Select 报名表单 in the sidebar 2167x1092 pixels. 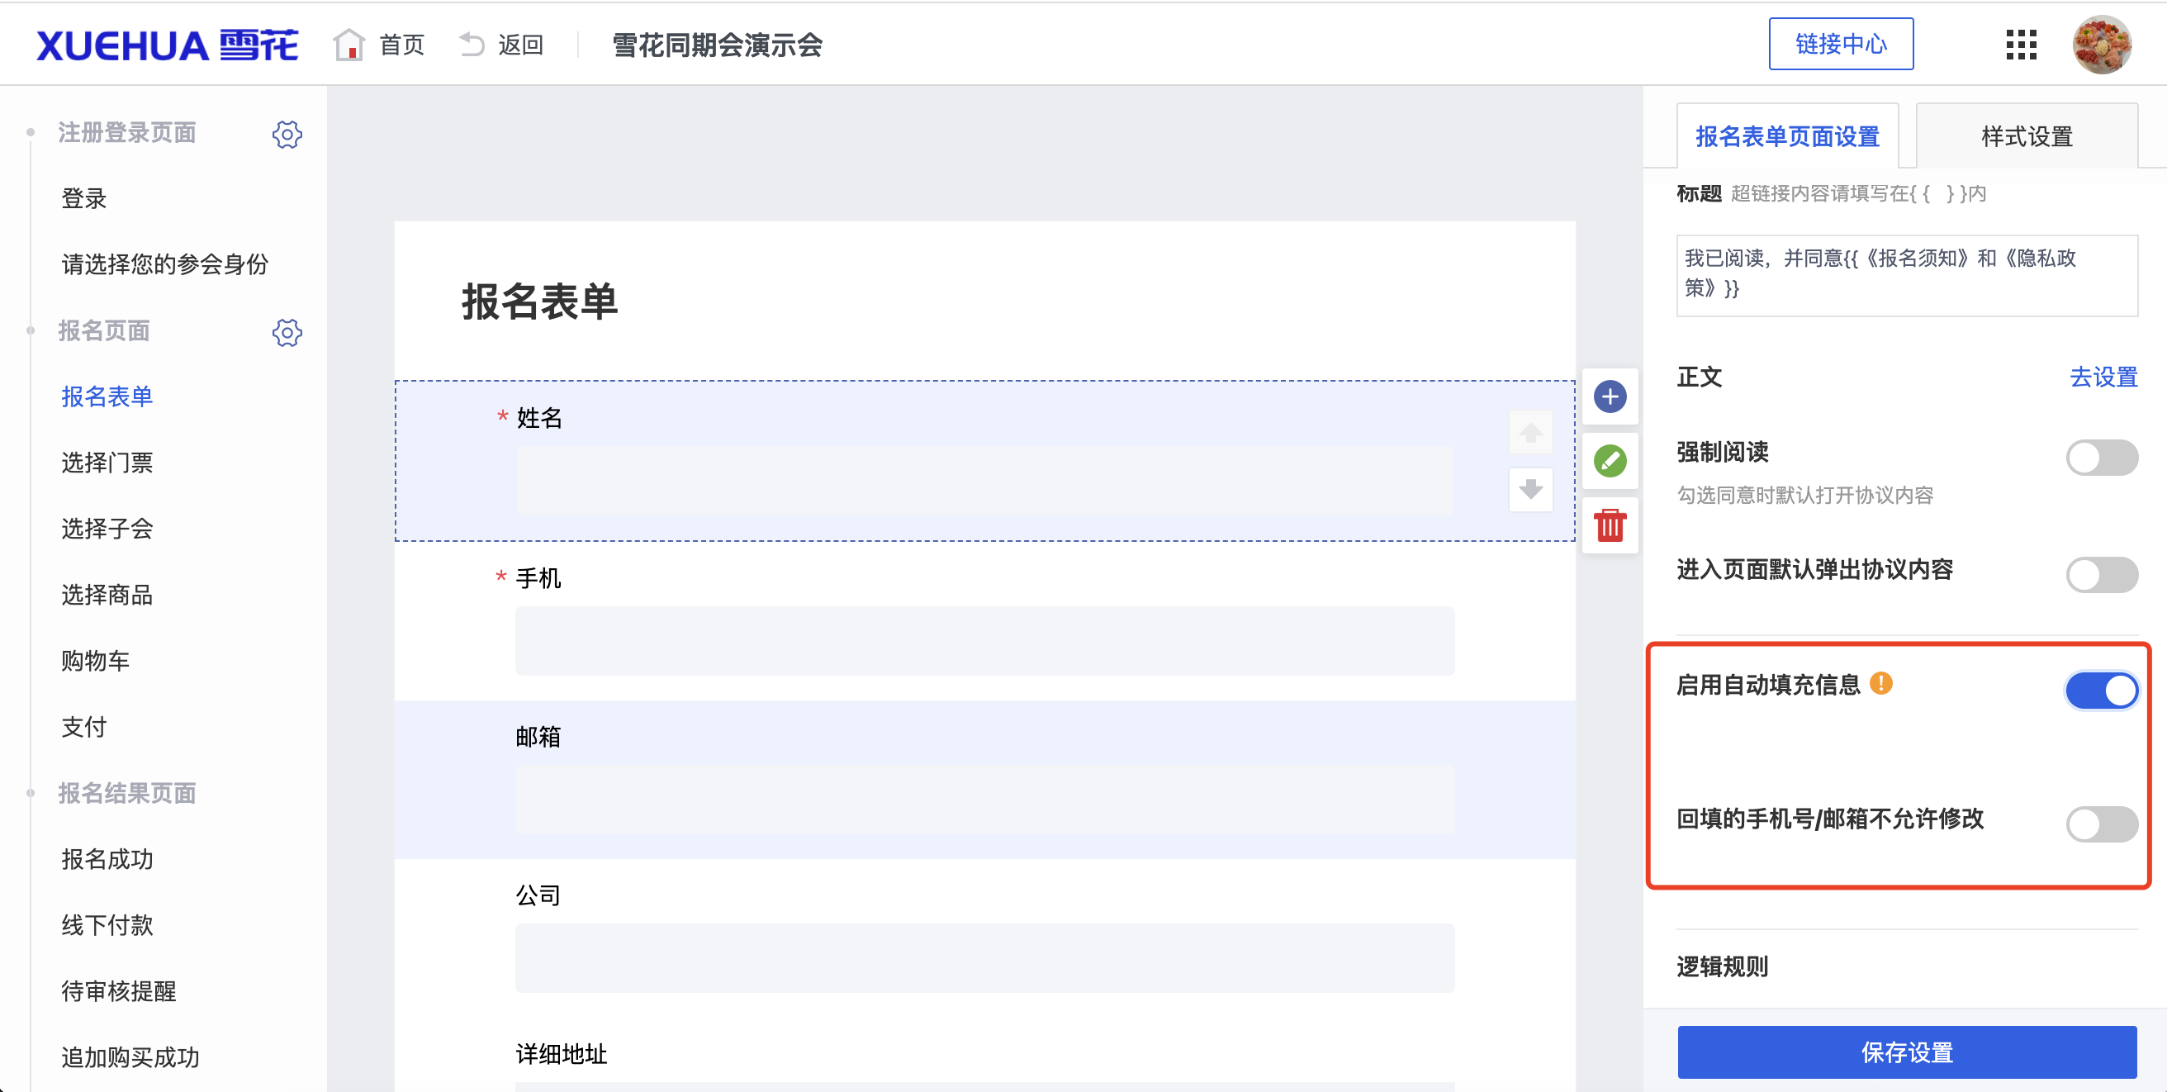(107, 396)
